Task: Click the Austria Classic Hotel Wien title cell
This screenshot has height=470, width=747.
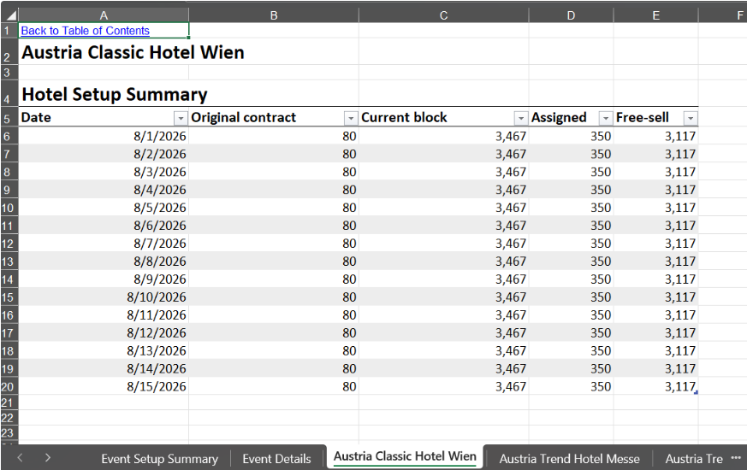Action: (x=133, y=52)
